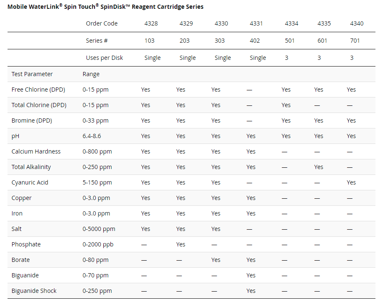The image size is (388, 305).
Task: Select order code '4335'
Action: click(x=324, y=23)
